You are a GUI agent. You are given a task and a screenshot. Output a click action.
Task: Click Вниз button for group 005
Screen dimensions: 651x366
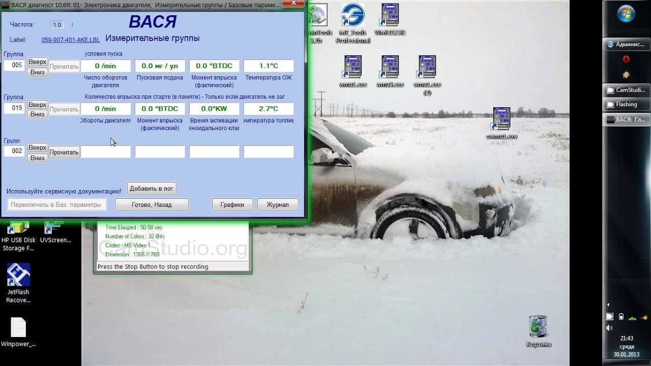point(38,72)
